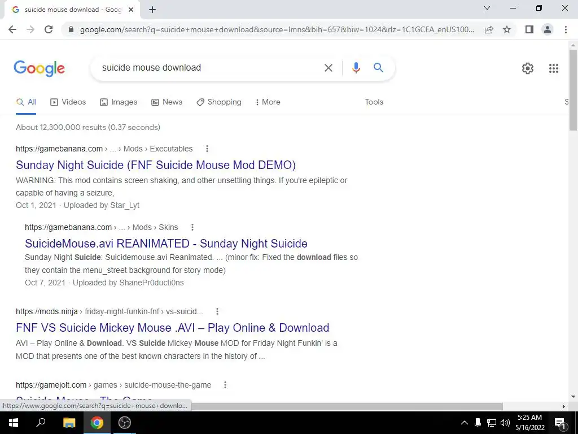Open options for mods.ninja result
The width and height of the screenshot is (578, 434).
217,311
